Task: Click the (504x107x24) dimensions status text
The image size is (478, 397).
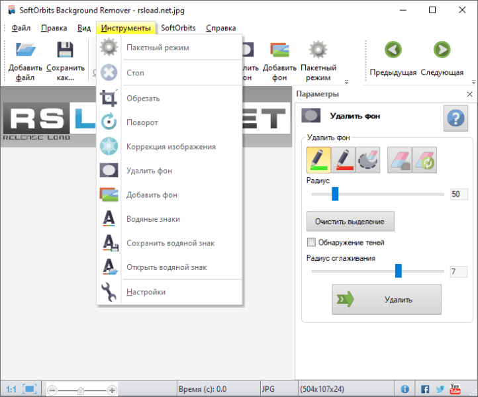Action: point(322,389)
